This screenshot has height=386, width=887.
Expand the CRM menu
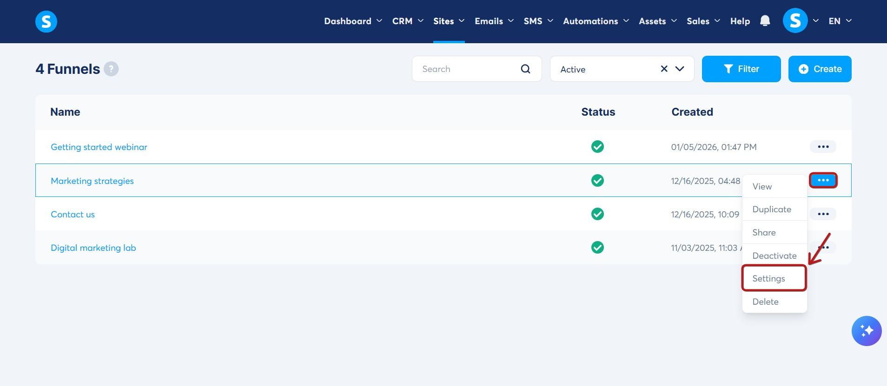pos(407,21)
